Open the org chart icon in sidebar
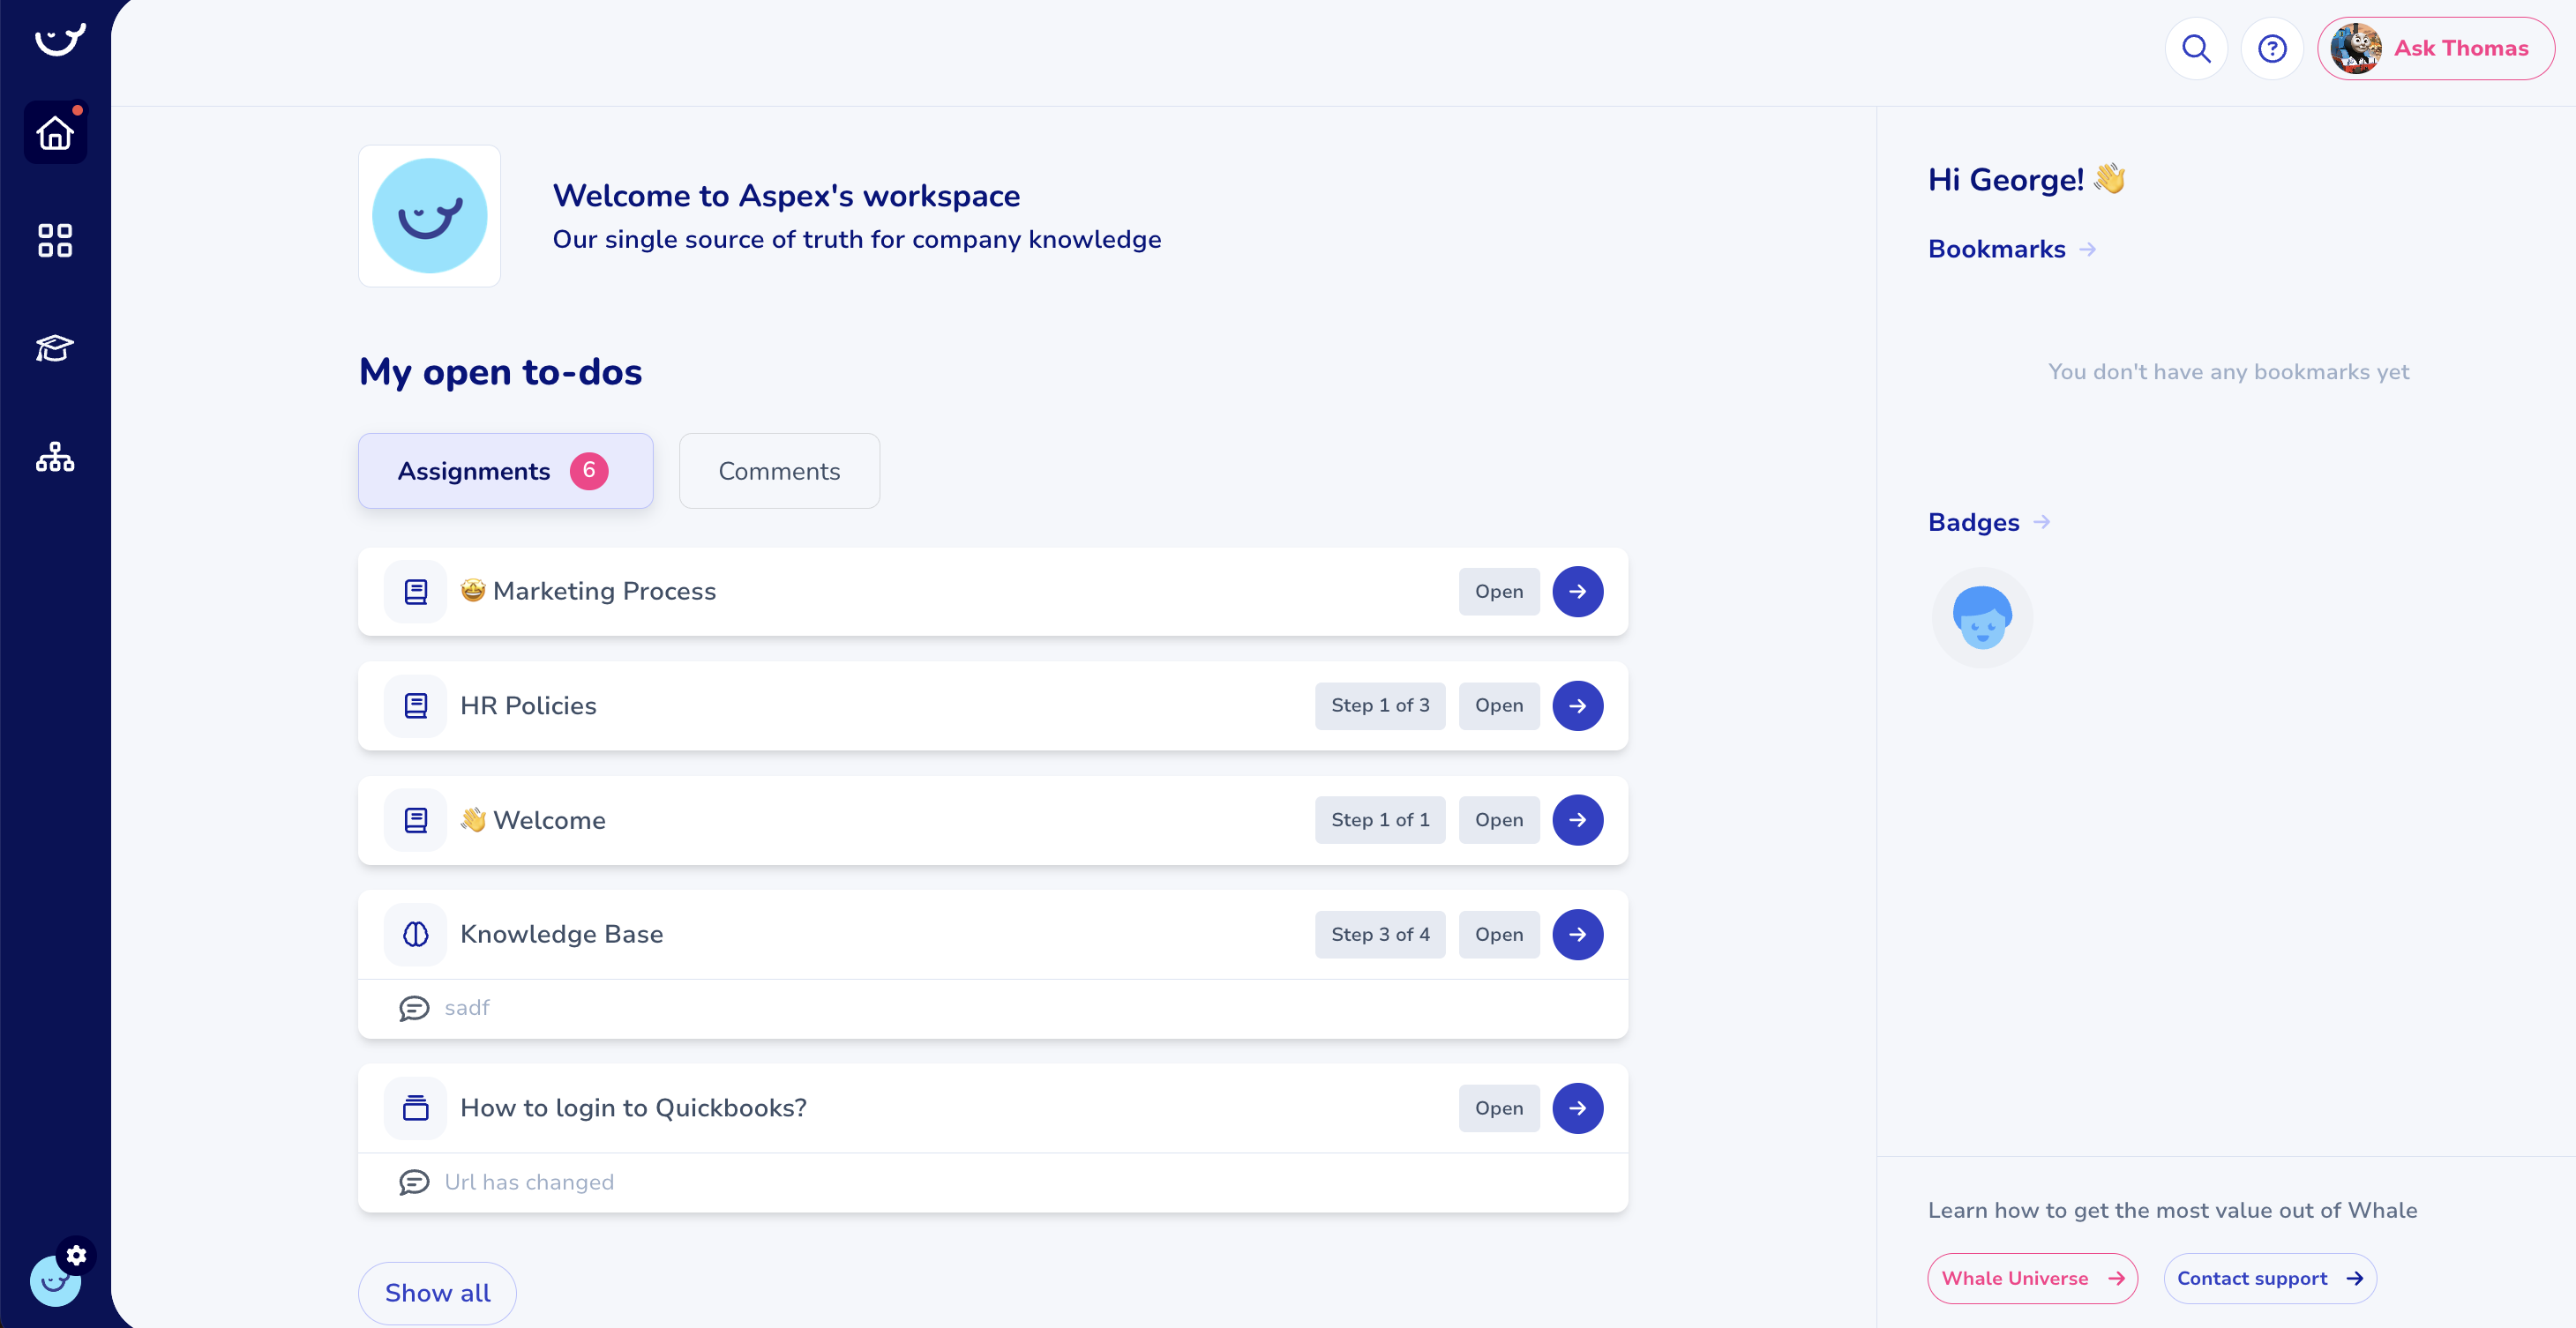2576x1328 pixels. (55, 457)
